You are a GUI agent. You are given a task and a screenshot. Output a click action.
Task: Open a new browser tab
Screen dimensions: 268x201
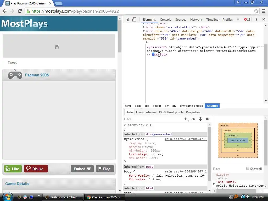click(x=58, y=3)
